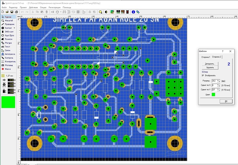This screenshot has height=165, width=238.
Task: Click the save file toolbar icon
Action: click(x=12, y=12)
